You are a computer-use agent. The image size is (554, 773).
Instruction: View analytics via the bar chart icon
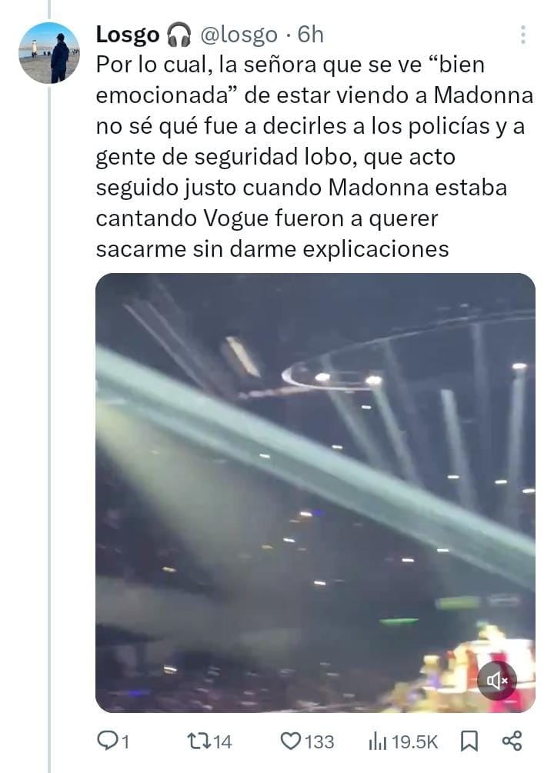[378, 741]
